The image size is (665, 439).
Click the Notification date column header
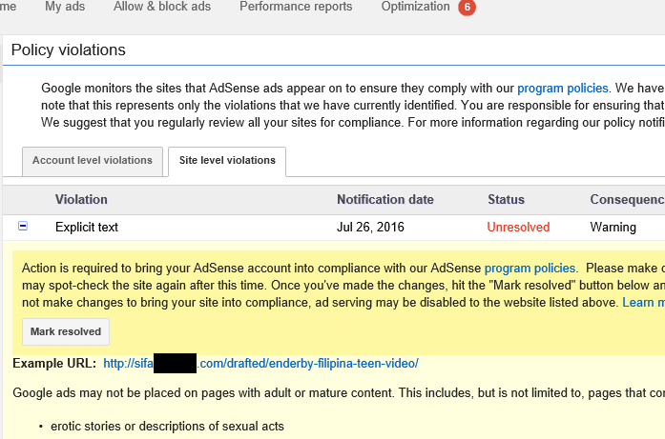[385, 199]
